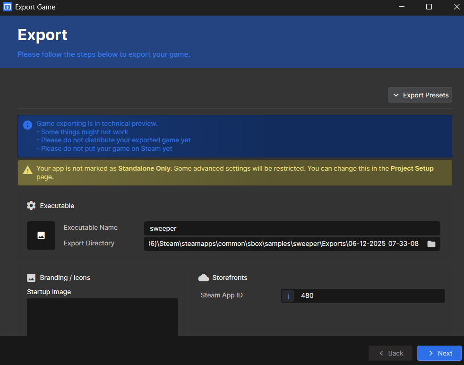Image resolution: width=464 pixels, height=365 pixels.
Task: Click the Steam App ID label
Action: pos(222,295)
